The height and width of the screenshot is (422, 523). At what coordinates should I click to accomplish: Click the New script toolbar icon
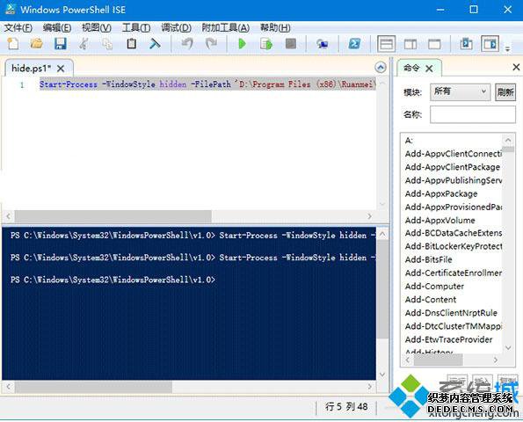click(x=13, y=44)
